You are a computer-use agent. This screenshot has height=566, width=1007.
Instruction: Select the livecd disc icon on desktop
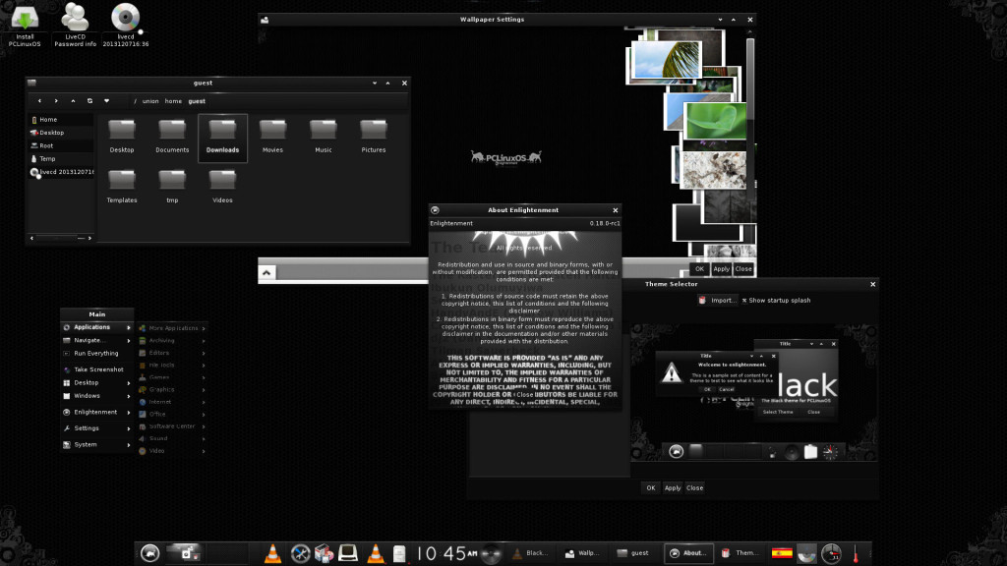click(x=126, y=25)
